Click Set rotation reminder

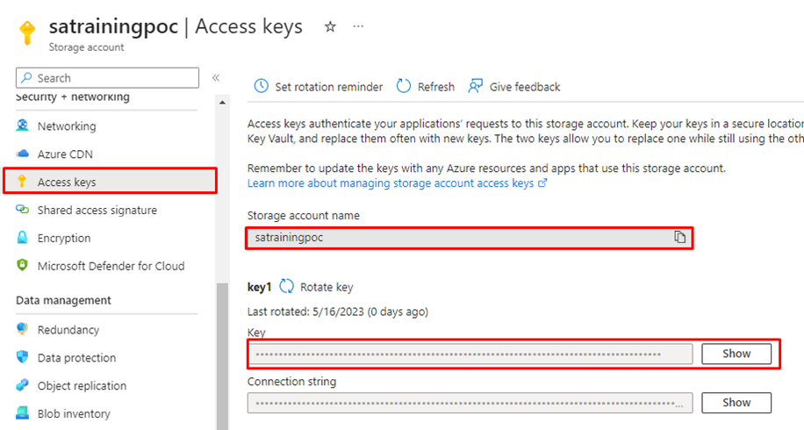pos(319,87)
